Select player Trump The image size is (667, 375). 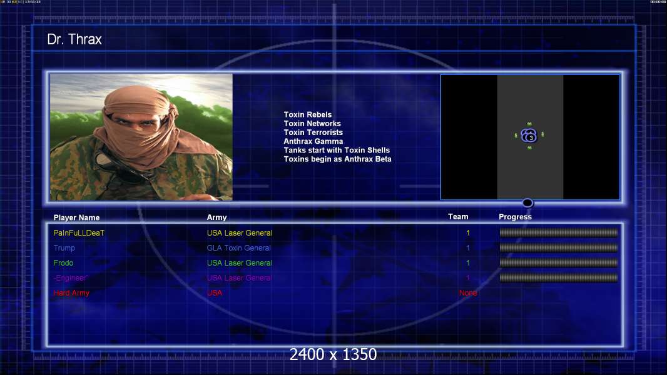(x=64, y=247)
